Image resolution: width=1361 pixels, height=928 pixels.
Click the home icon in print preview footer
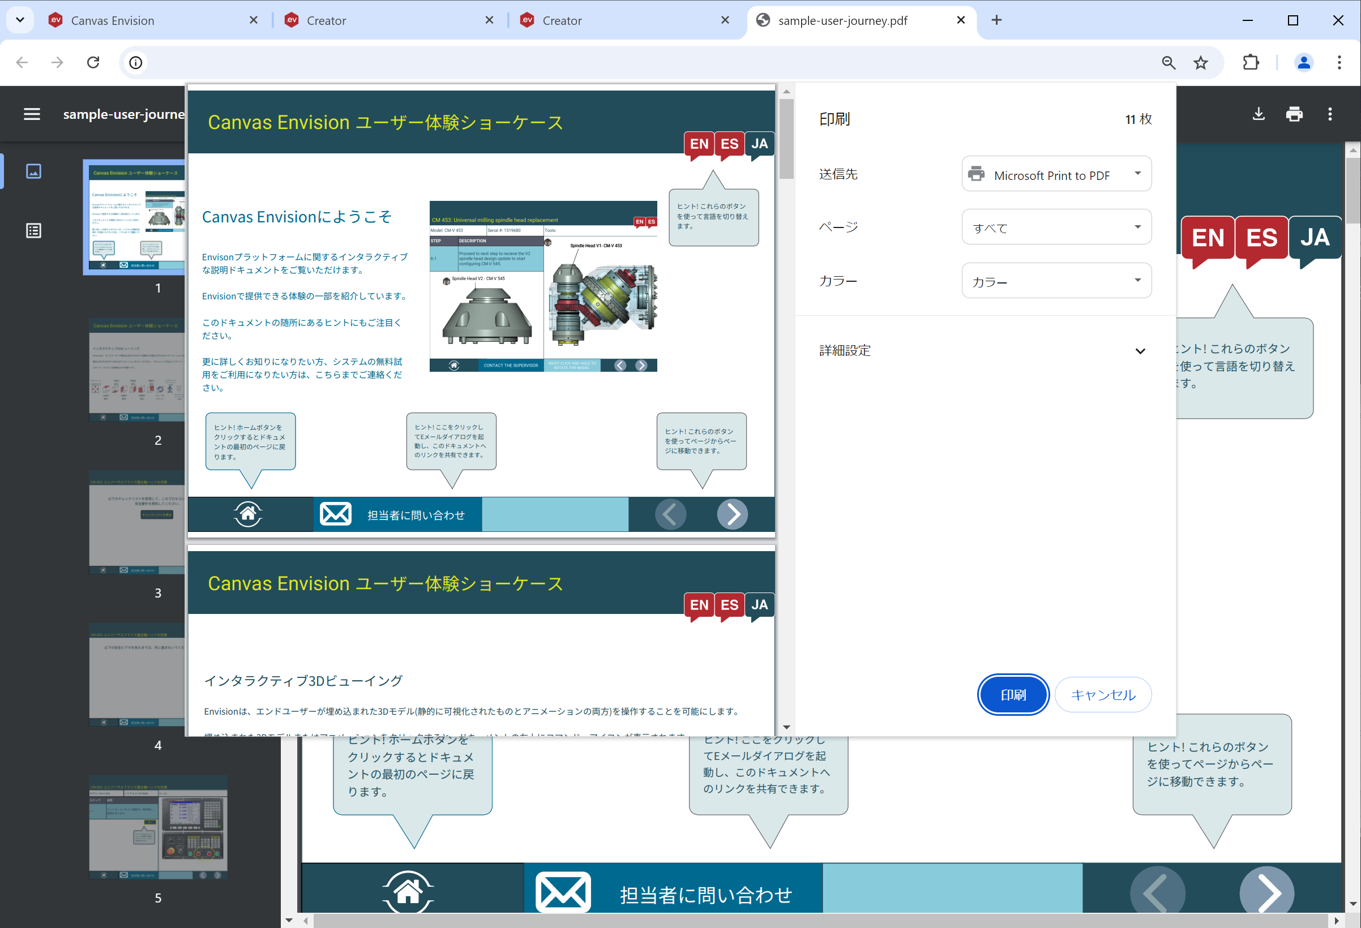(x=248, y=514)
